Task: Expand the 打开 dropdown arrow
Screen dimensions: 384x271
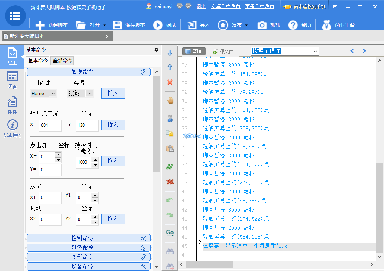Action: (x=105, y=25)
